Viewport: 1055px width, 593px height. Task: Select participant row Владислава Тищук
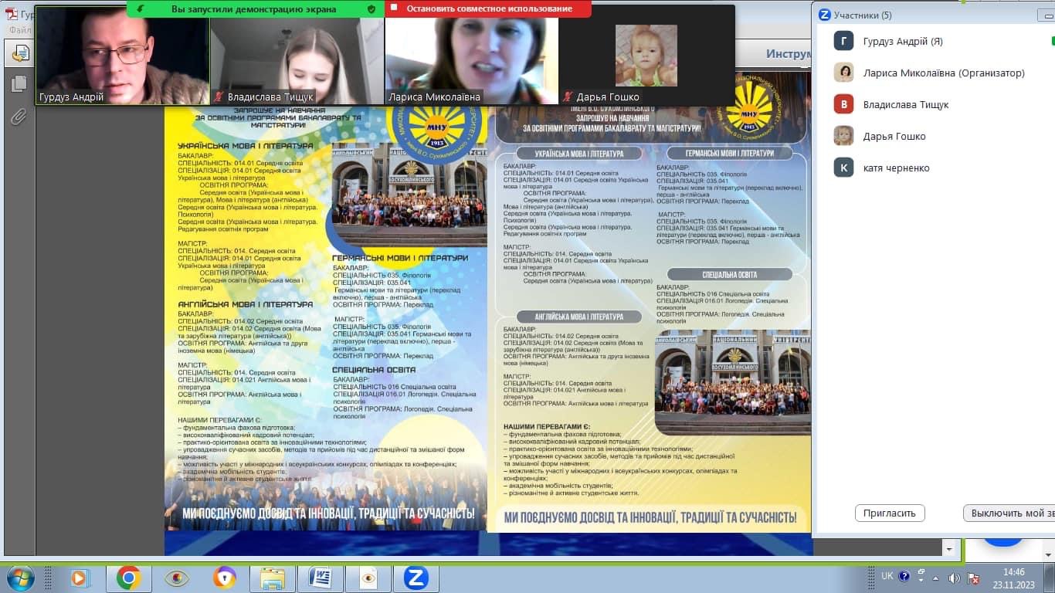point(936,104)
